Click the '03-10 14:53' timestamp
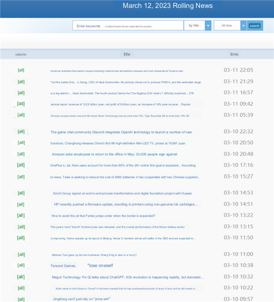Image resolution: width=274 pixels, height=302 pixels. point(238,193)
